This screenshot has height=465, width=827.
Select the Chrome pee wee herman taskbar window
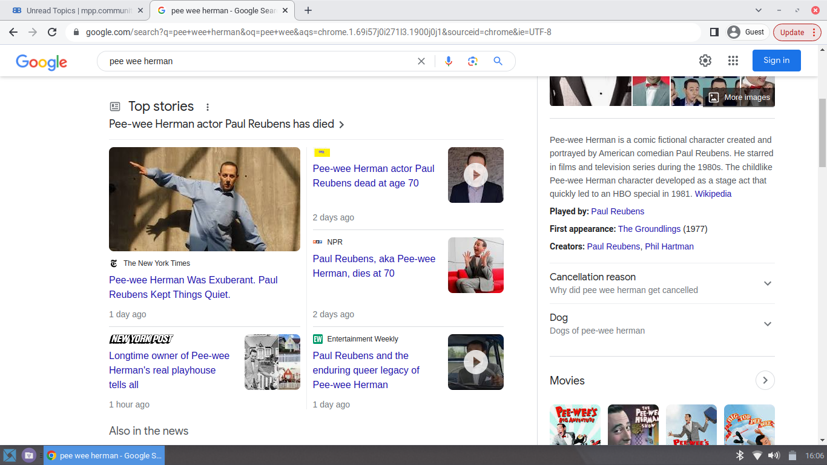point(104,455)
